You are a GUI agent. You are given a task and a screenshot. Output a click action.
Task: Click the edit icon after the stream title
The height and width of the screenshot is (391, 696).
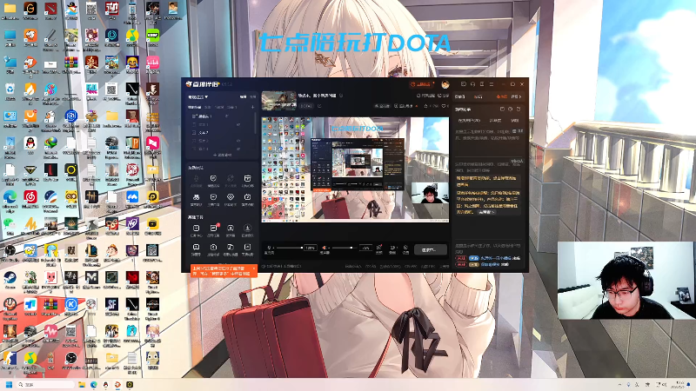pos(341,96)
